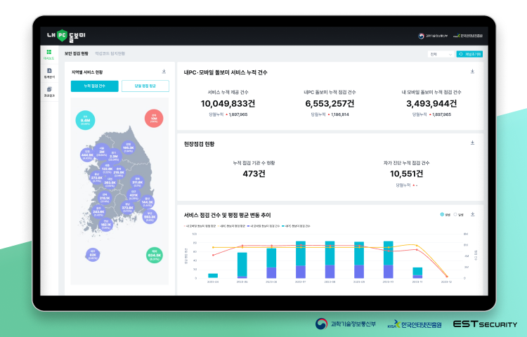The height and width of the screenshot is (337, 527).
Task: Click the 10,551건 self-diagnosis value
Action: [x=406, y=173]
